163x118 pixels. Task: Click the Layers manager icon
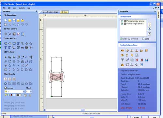coord(6,88)
